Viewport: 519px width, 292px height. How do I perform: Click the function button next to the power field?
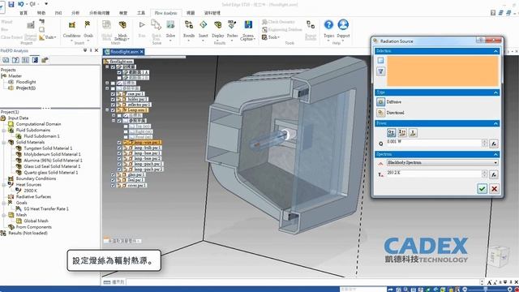pyautogui.click(x=494, y=144)
